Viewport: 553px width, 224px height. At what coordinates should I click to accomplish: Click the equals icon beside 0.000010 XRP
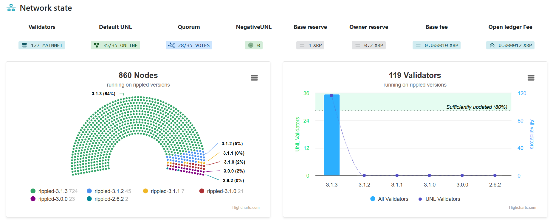click(x=418, y=45)
